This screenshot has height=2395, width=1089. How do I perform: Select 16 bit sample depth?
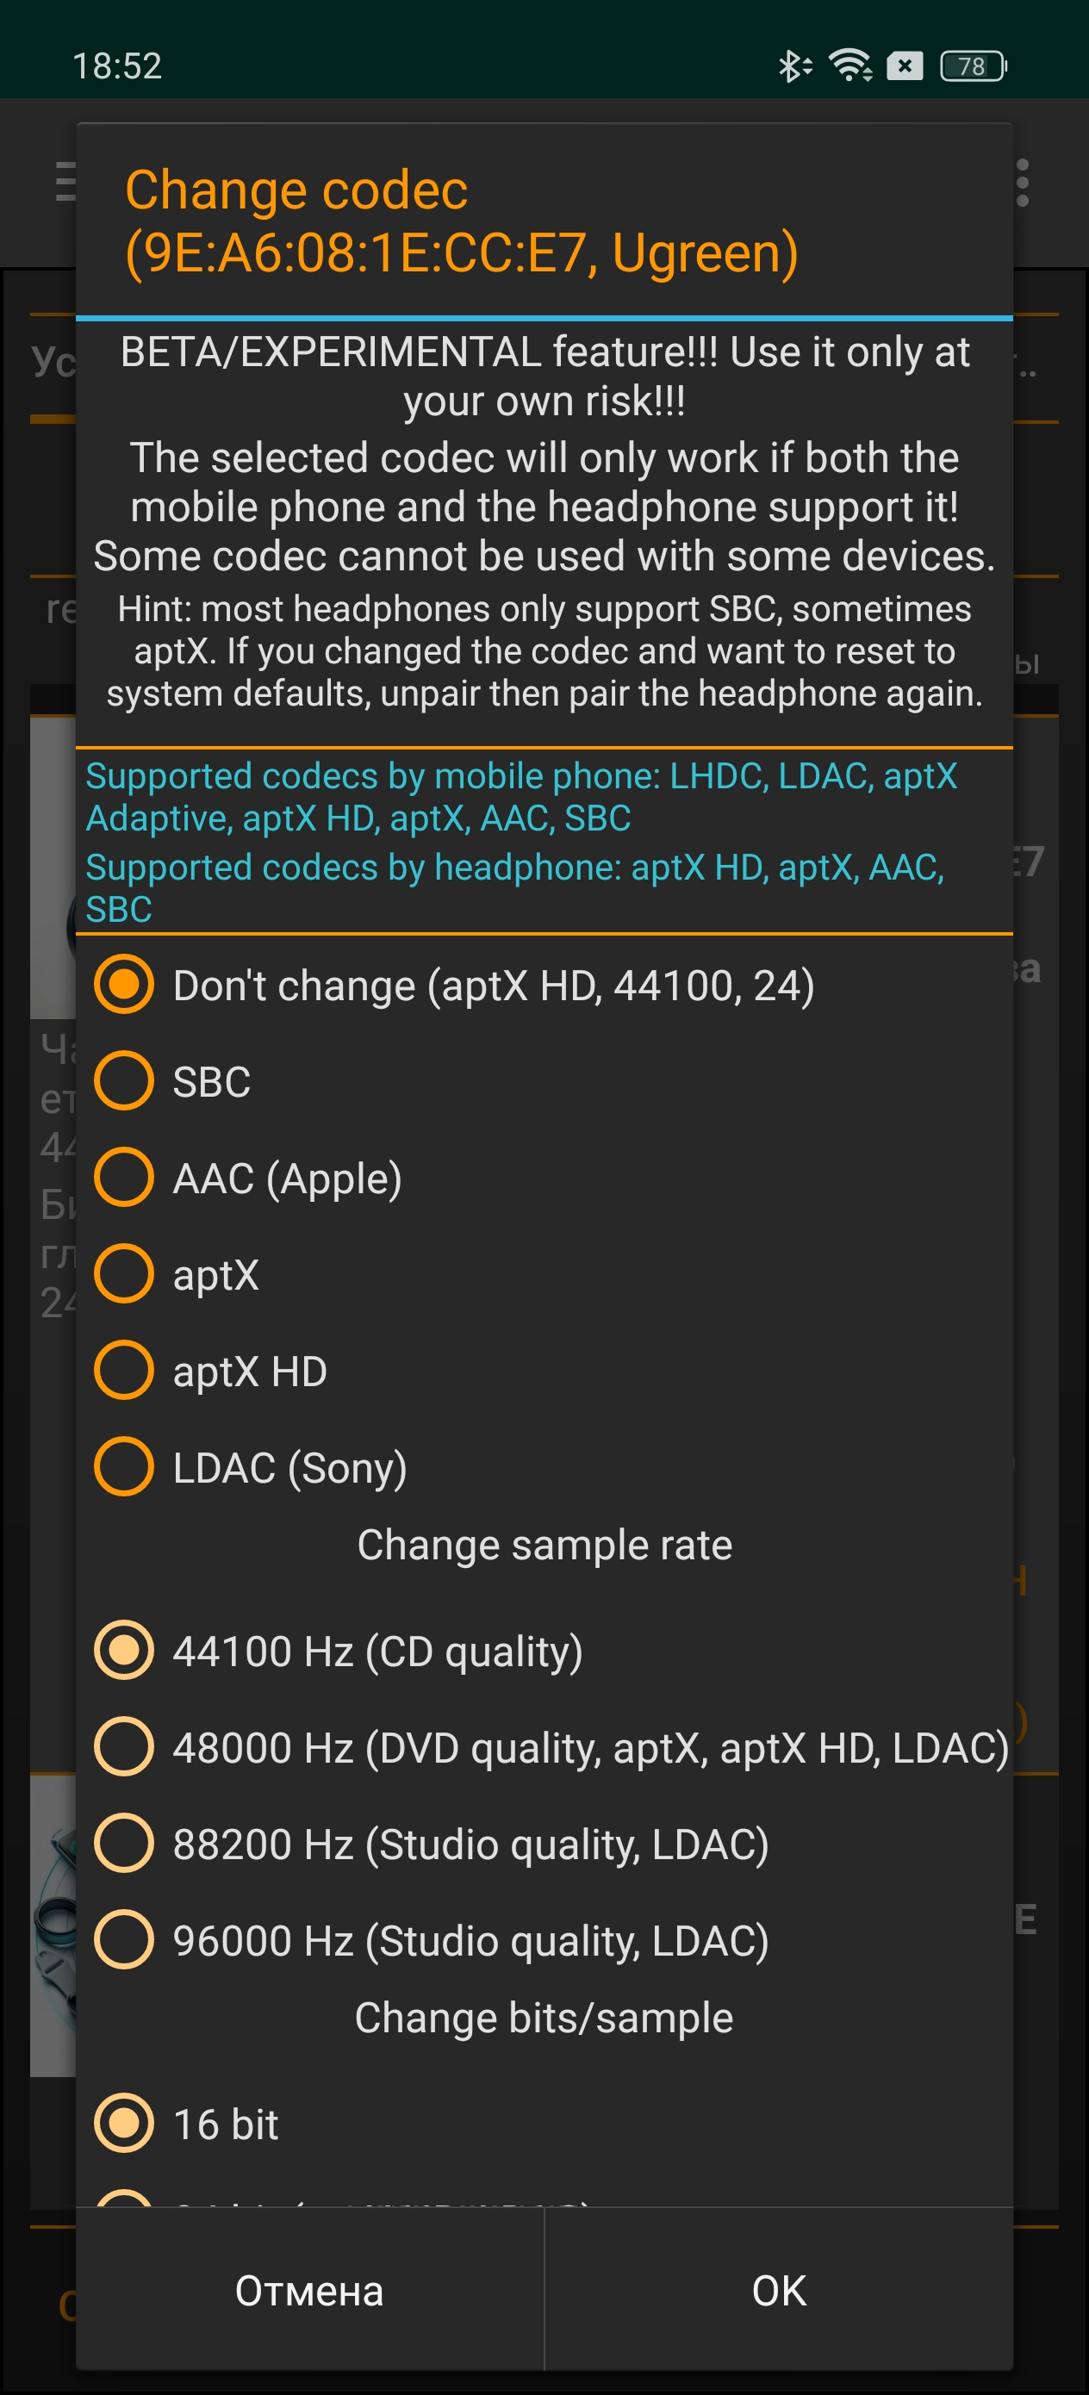coord(124,2124)
